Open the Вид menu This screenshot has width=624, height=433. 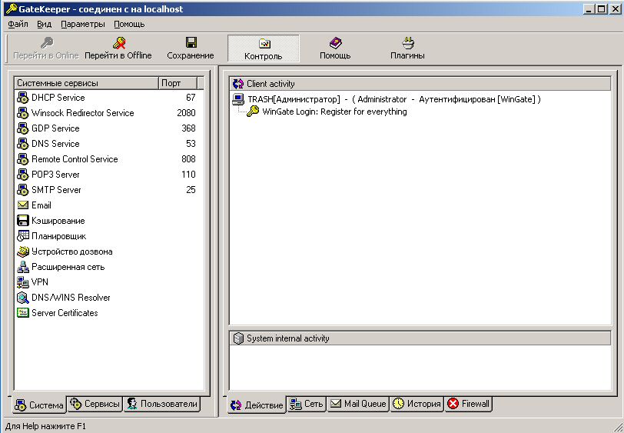tap(44, 25)
